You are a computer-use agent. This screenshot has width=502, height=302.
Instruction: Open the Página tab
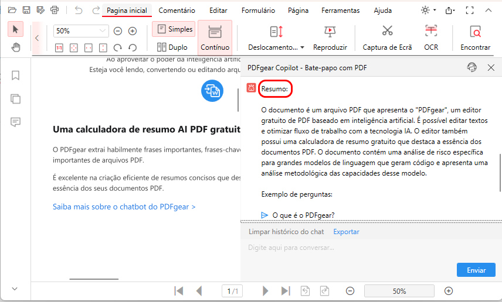298,10
